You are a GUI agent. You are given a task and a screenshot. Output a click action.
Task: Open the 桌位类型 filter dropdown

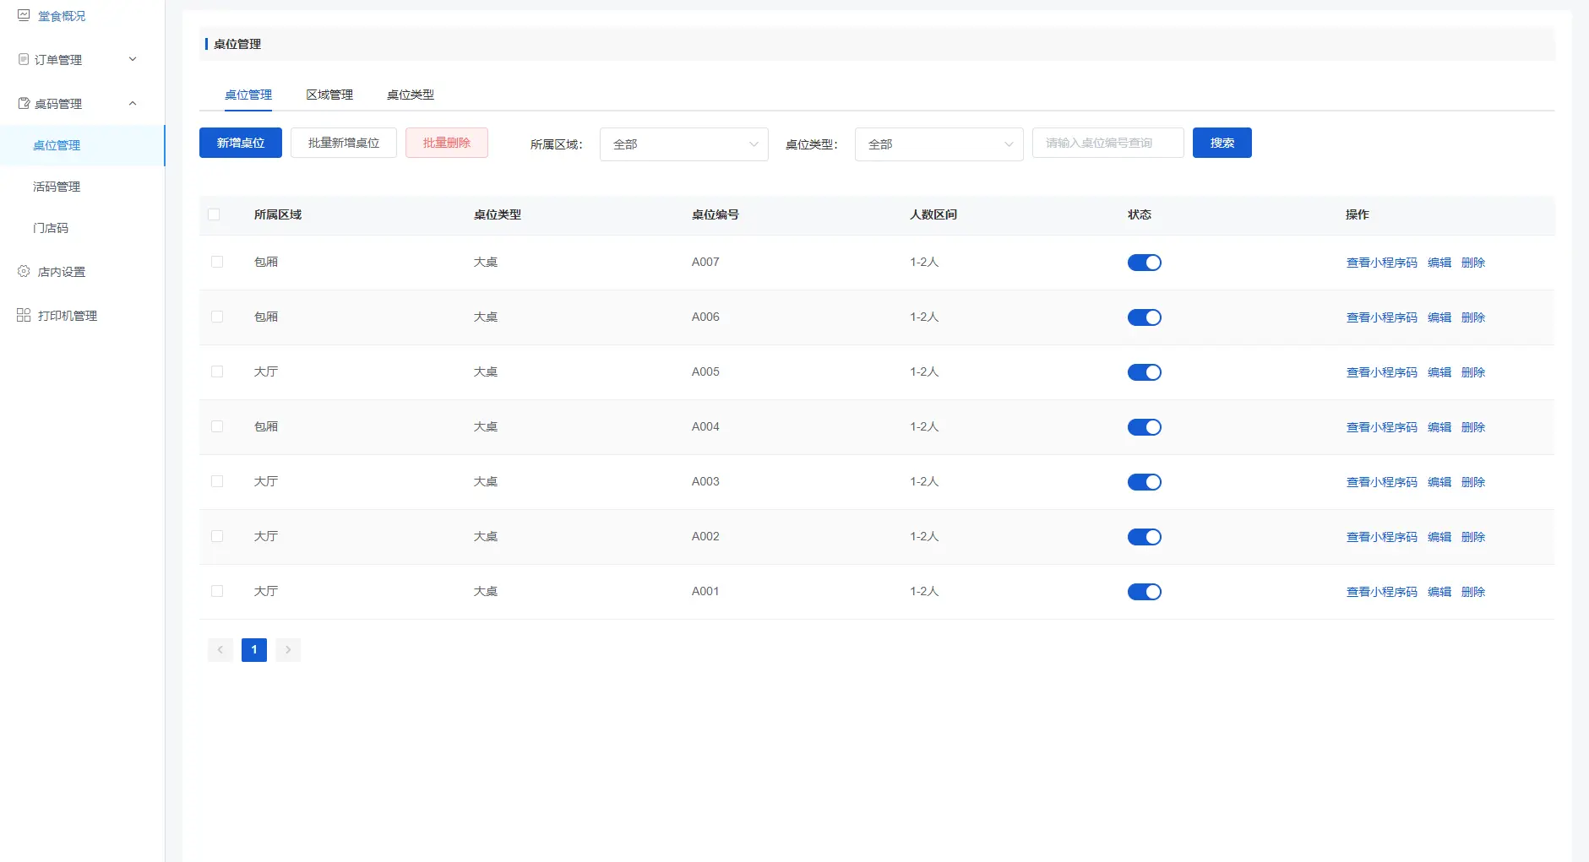point(939,144)
